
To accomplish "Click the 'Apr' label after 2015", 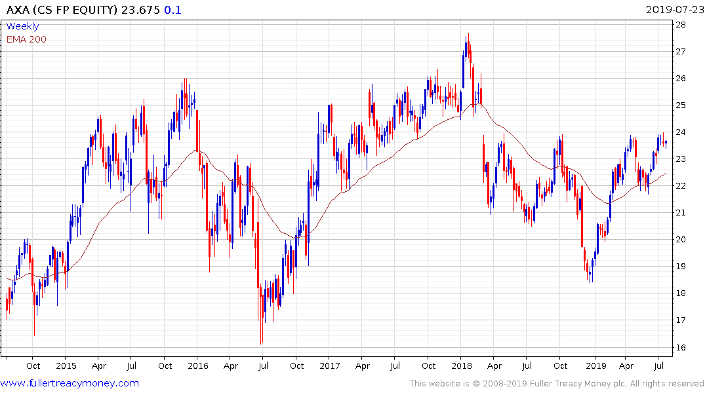I will pyautogui.click(x=99, y=365).
